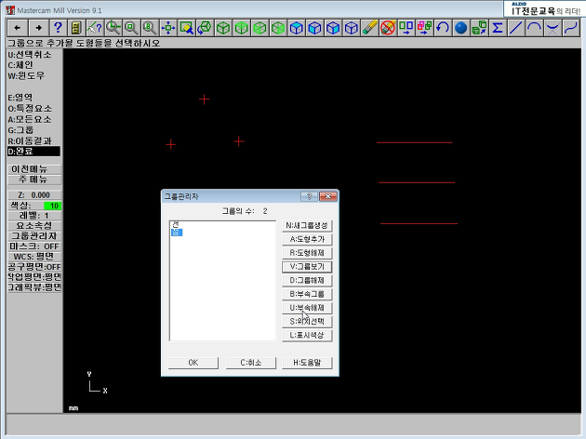The width and height of the screenshot is (586, 439).
Task: Click the WCS: 평면 button
Action: [x=34, y=257]
